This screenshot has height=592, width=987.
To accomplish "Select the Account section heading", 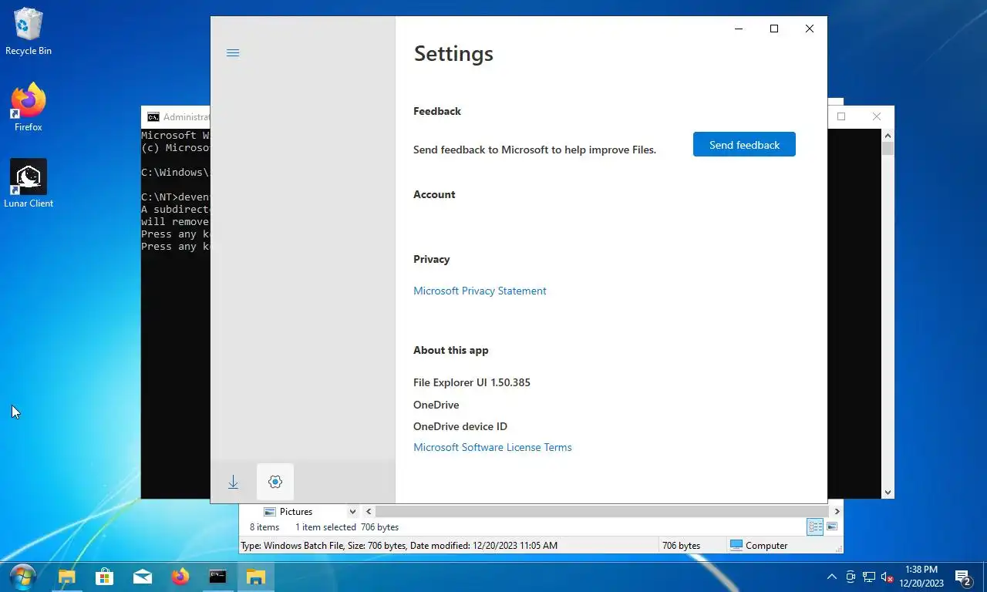I will pyautogui.click(x=434, y=194).
